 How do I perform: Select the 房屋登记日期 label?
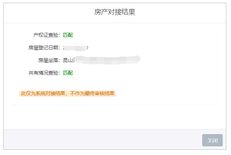[x=45, y=48]
